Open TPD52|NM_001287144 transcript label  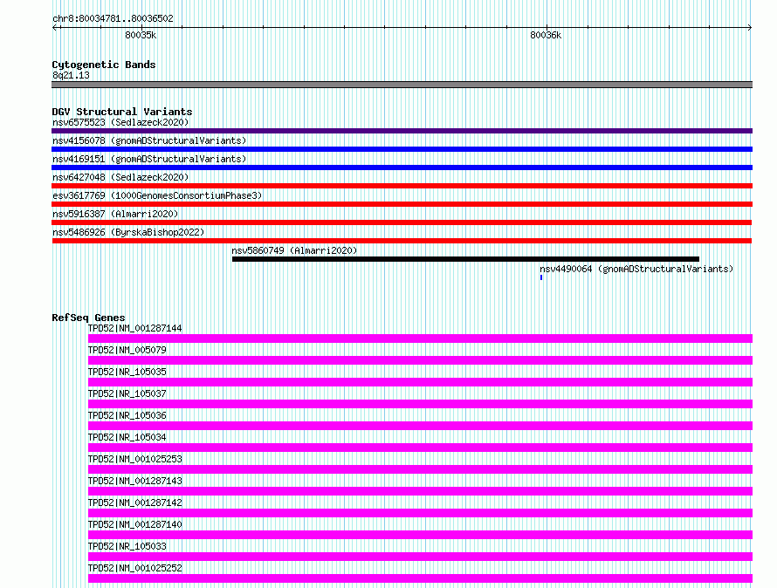coord(134,328)
